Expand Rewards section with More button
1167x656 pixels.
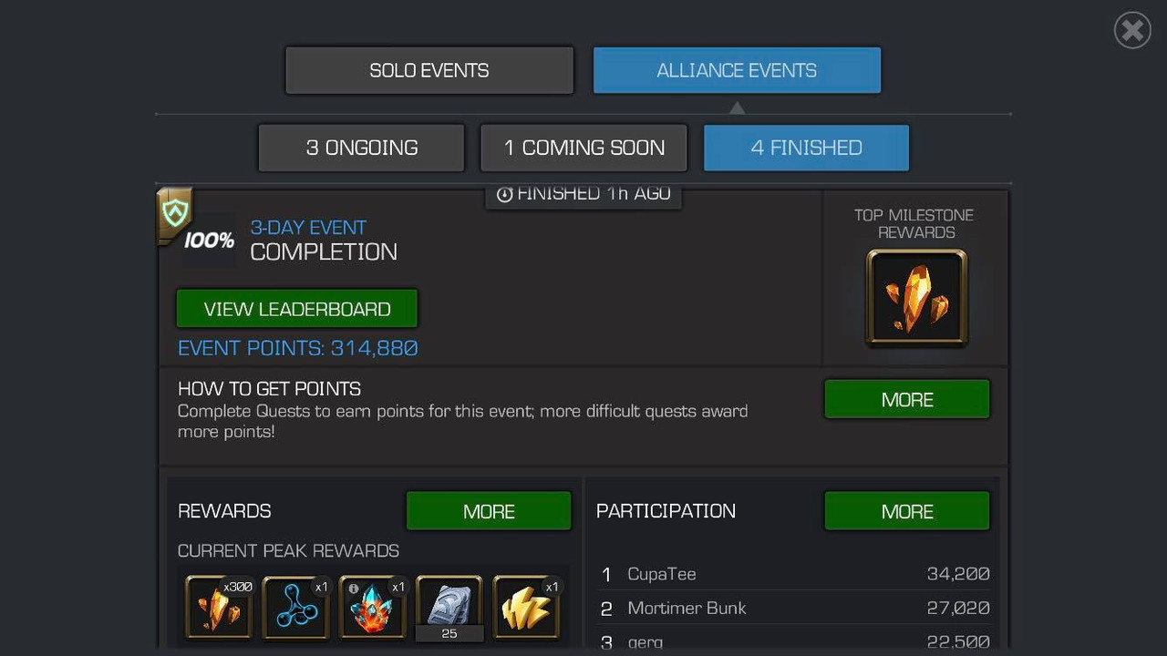489,511
